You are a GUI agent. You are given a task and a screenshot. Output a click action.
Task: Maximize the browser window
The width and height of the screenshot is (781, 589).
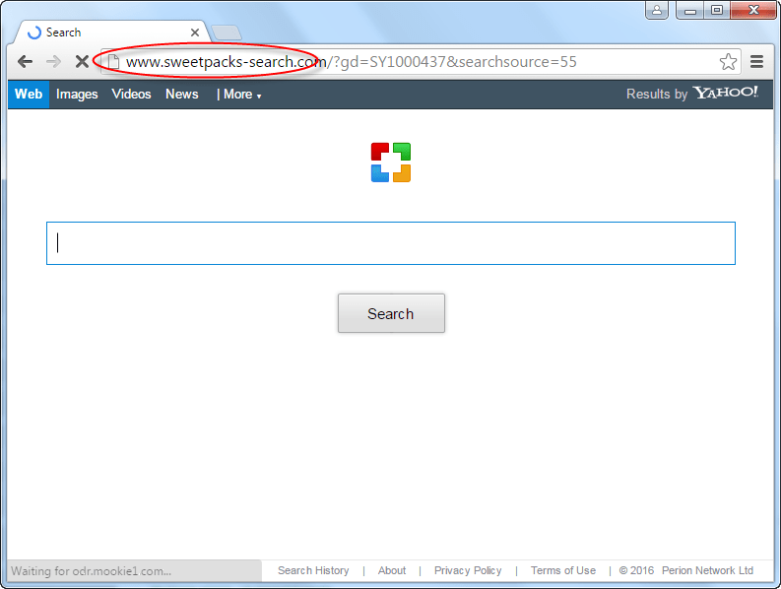(717, 10)
